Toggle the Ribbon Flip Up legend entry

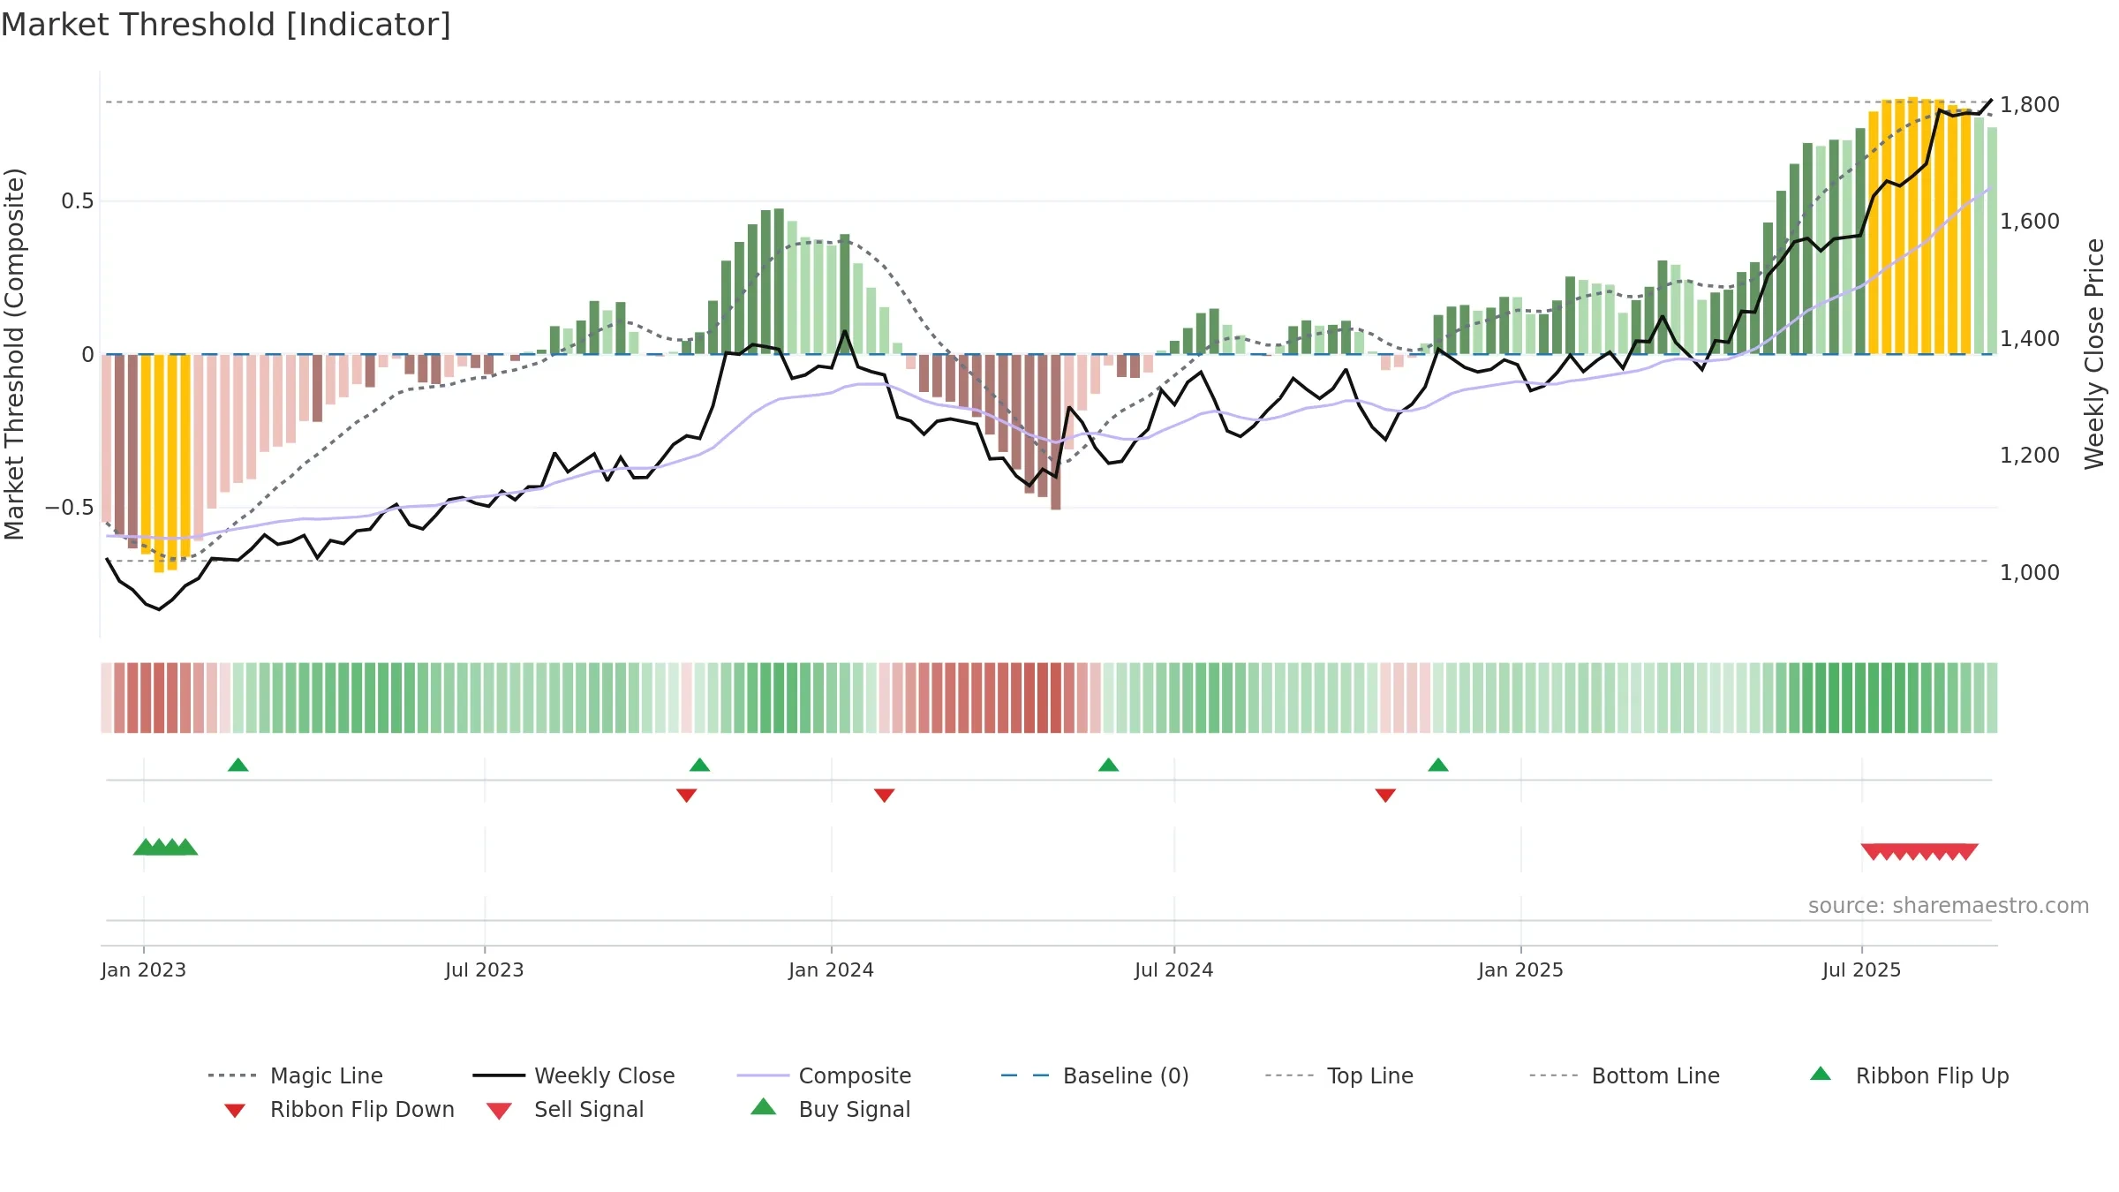coord(1909,1075)
